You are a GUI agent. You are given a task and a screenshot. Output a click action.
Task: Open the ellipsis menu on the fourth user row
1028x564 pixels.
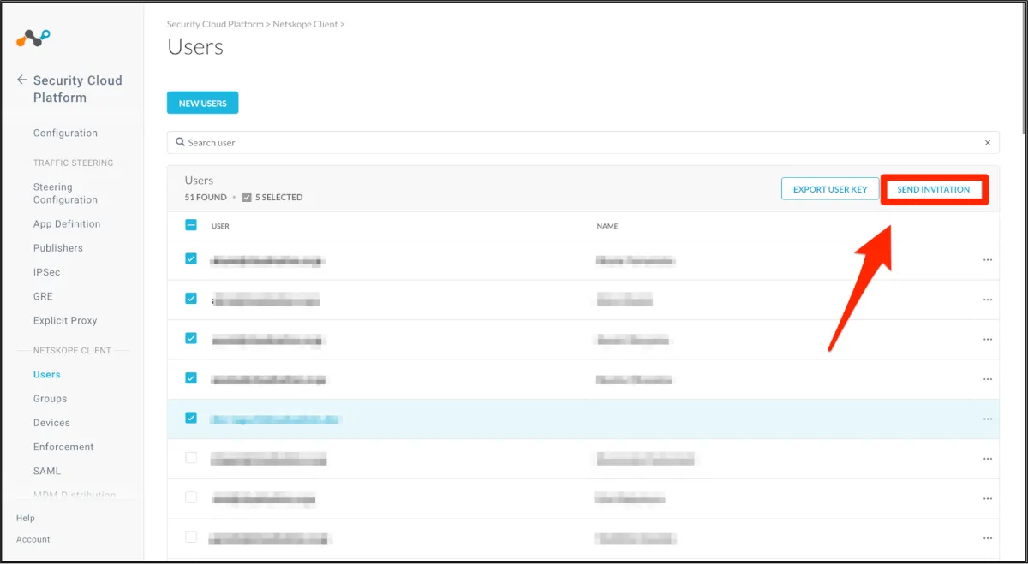[x=988, y=379]
